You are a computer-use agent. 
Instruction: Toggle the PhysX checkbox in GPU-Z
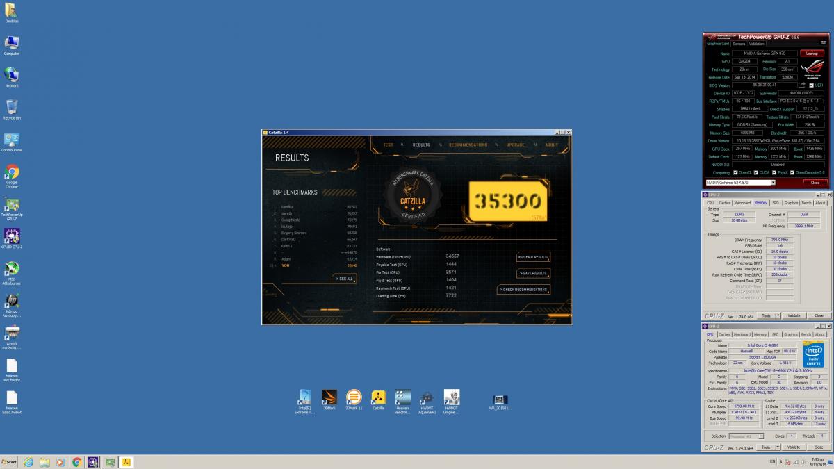[775, 172]
